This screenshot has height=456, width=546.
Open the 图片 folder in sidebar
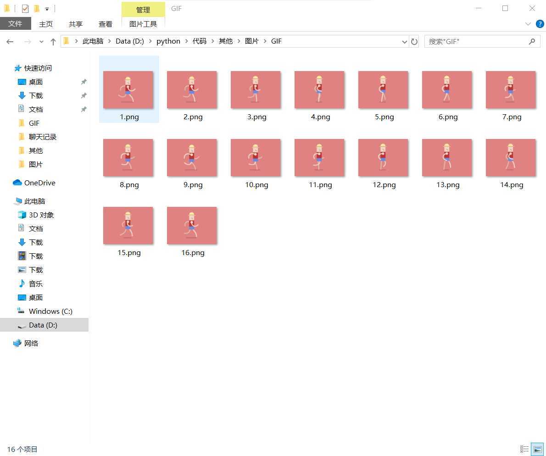[35, 165]
